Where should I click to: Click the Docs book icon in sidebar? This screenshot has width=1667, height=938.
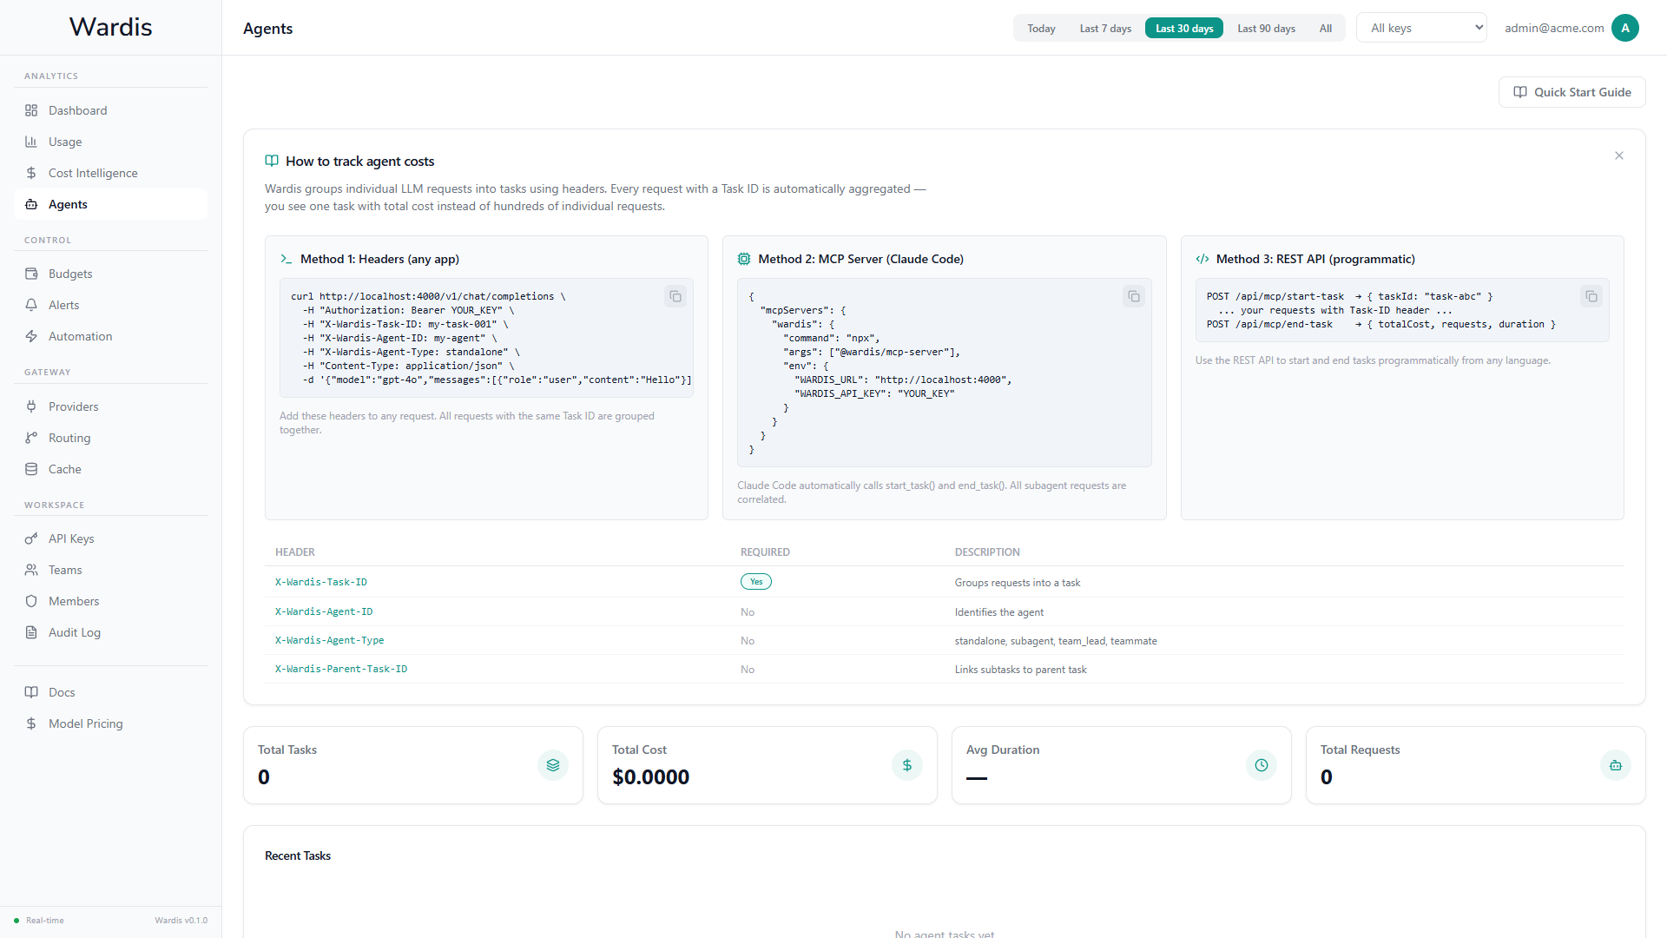point(31,692)
